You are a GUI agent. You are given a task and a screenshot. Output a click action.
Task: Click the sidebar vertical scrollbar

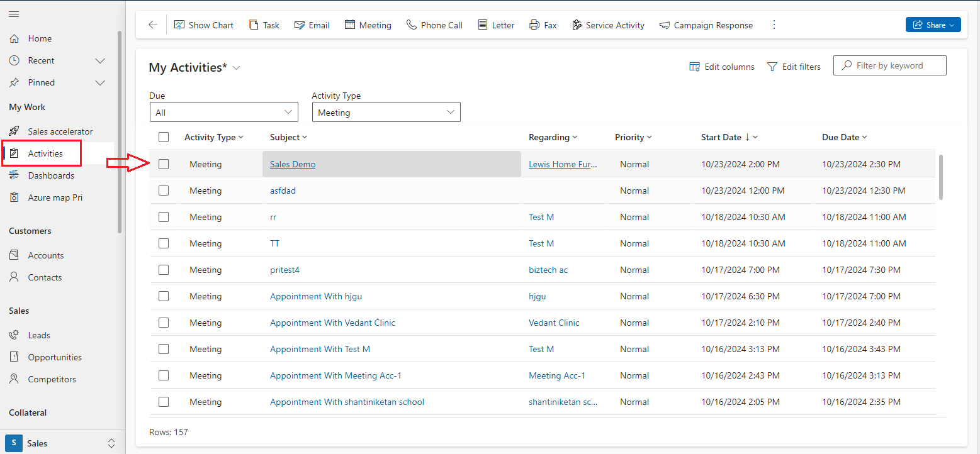click(120, 132)
